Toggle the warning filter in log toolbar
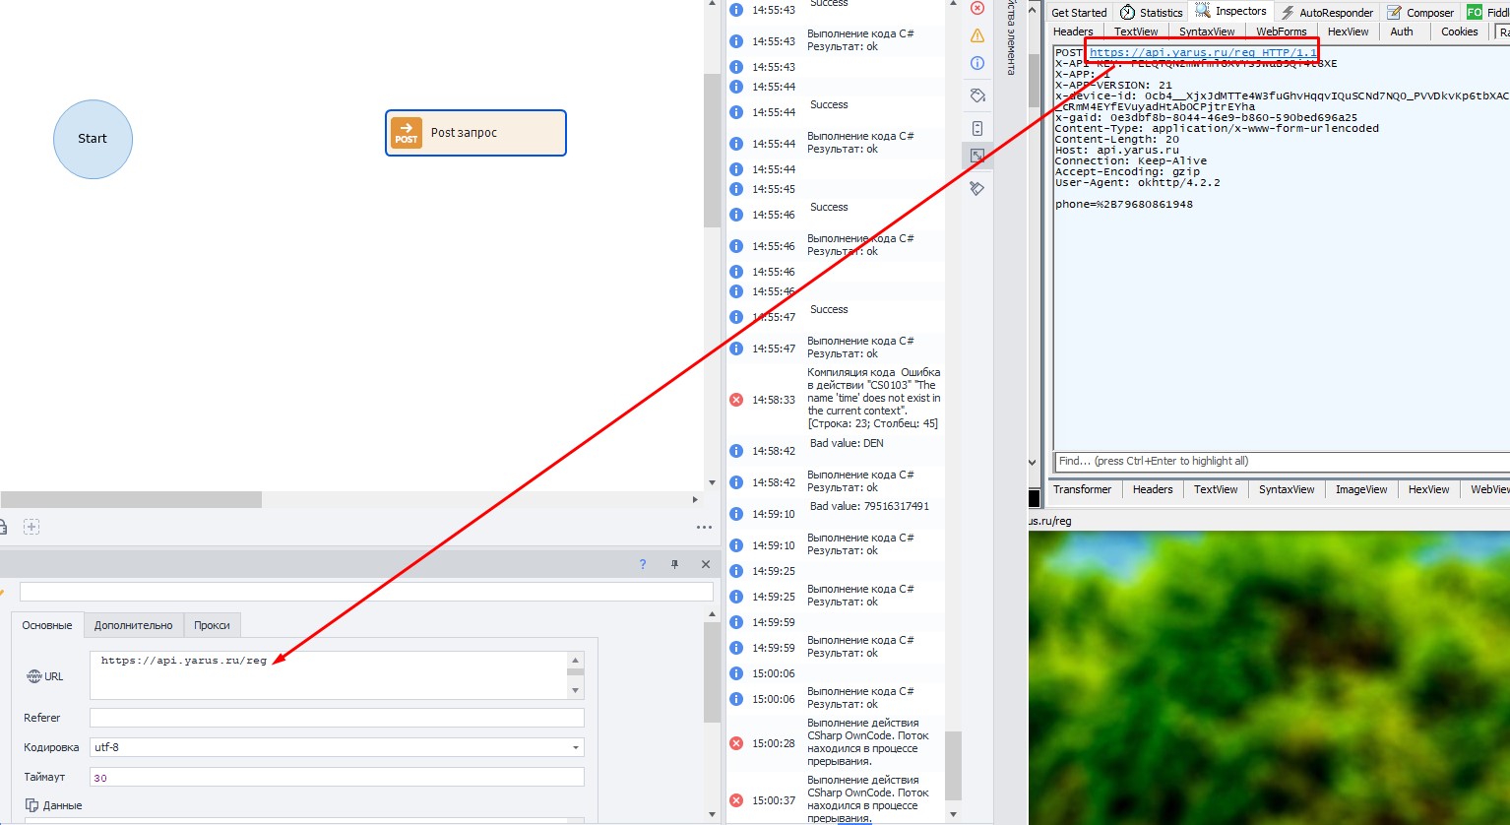This screenshot has height=825, width=1510. point(977,35)
